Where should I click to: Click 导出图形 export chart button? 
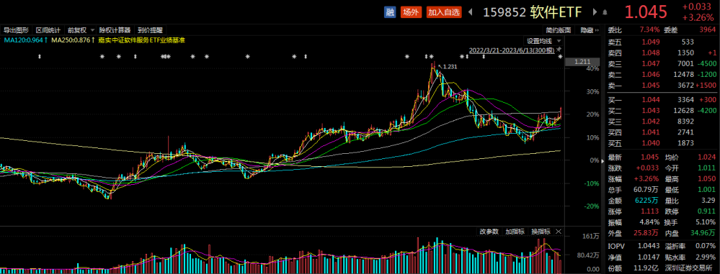pos(16,30)
